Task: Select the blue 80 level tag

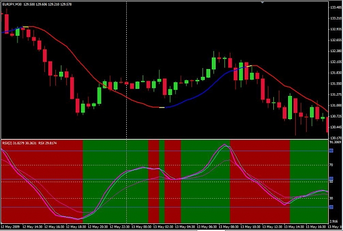Action: tap(331, 151)
